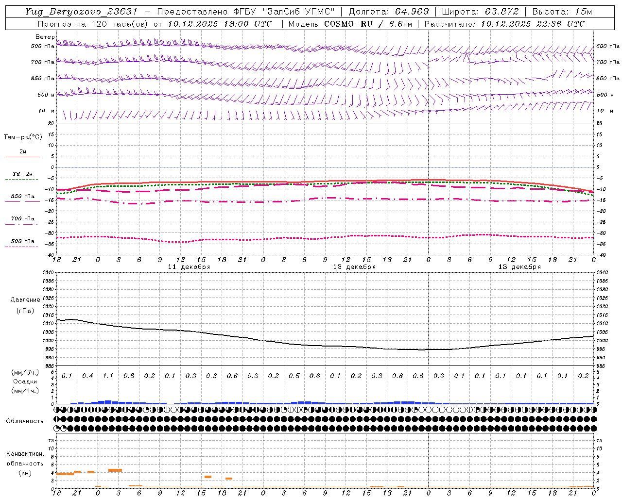Image resolution: width=622 pixels, height=497 pixels.
Task: Click the 0.5 three-hour precipitation value
Action: 294,376
